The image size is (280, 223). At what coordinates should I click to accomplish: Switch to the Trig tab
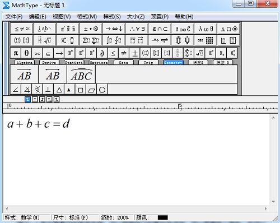click(148, 62)
